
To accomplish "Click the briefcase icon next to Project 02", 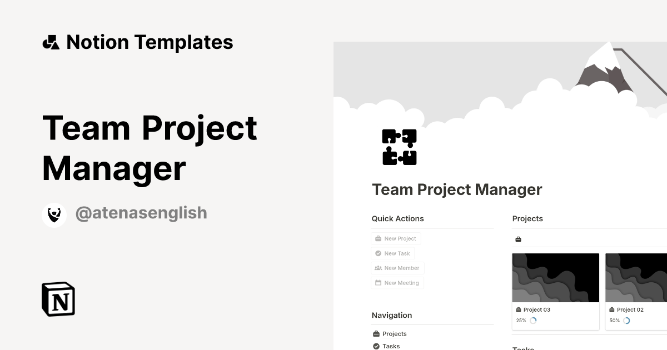I will 611,309.
